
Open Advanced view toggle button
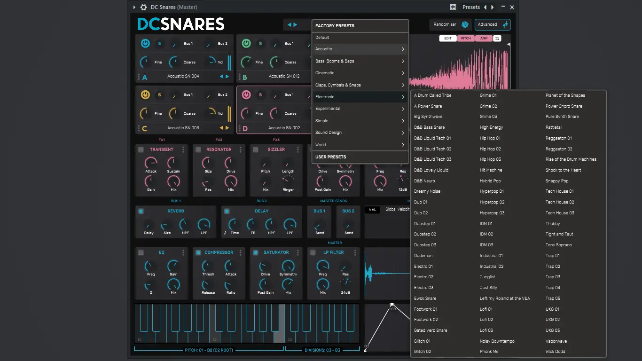493,24
